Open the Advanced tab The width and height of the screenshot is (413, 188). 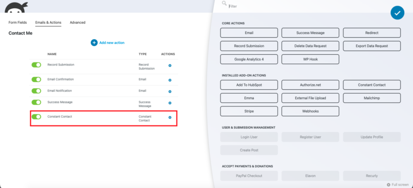pyautogui.click(x=77, y=23)
